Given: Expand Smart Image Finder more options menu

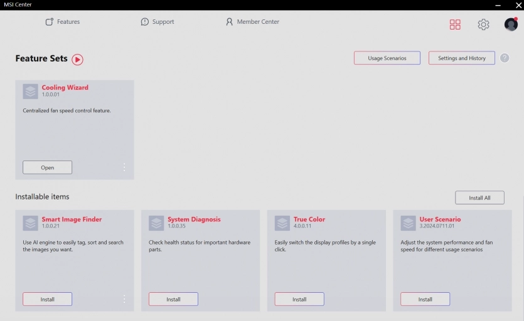Looking at the screenshot, I should (x=124, y=299).
